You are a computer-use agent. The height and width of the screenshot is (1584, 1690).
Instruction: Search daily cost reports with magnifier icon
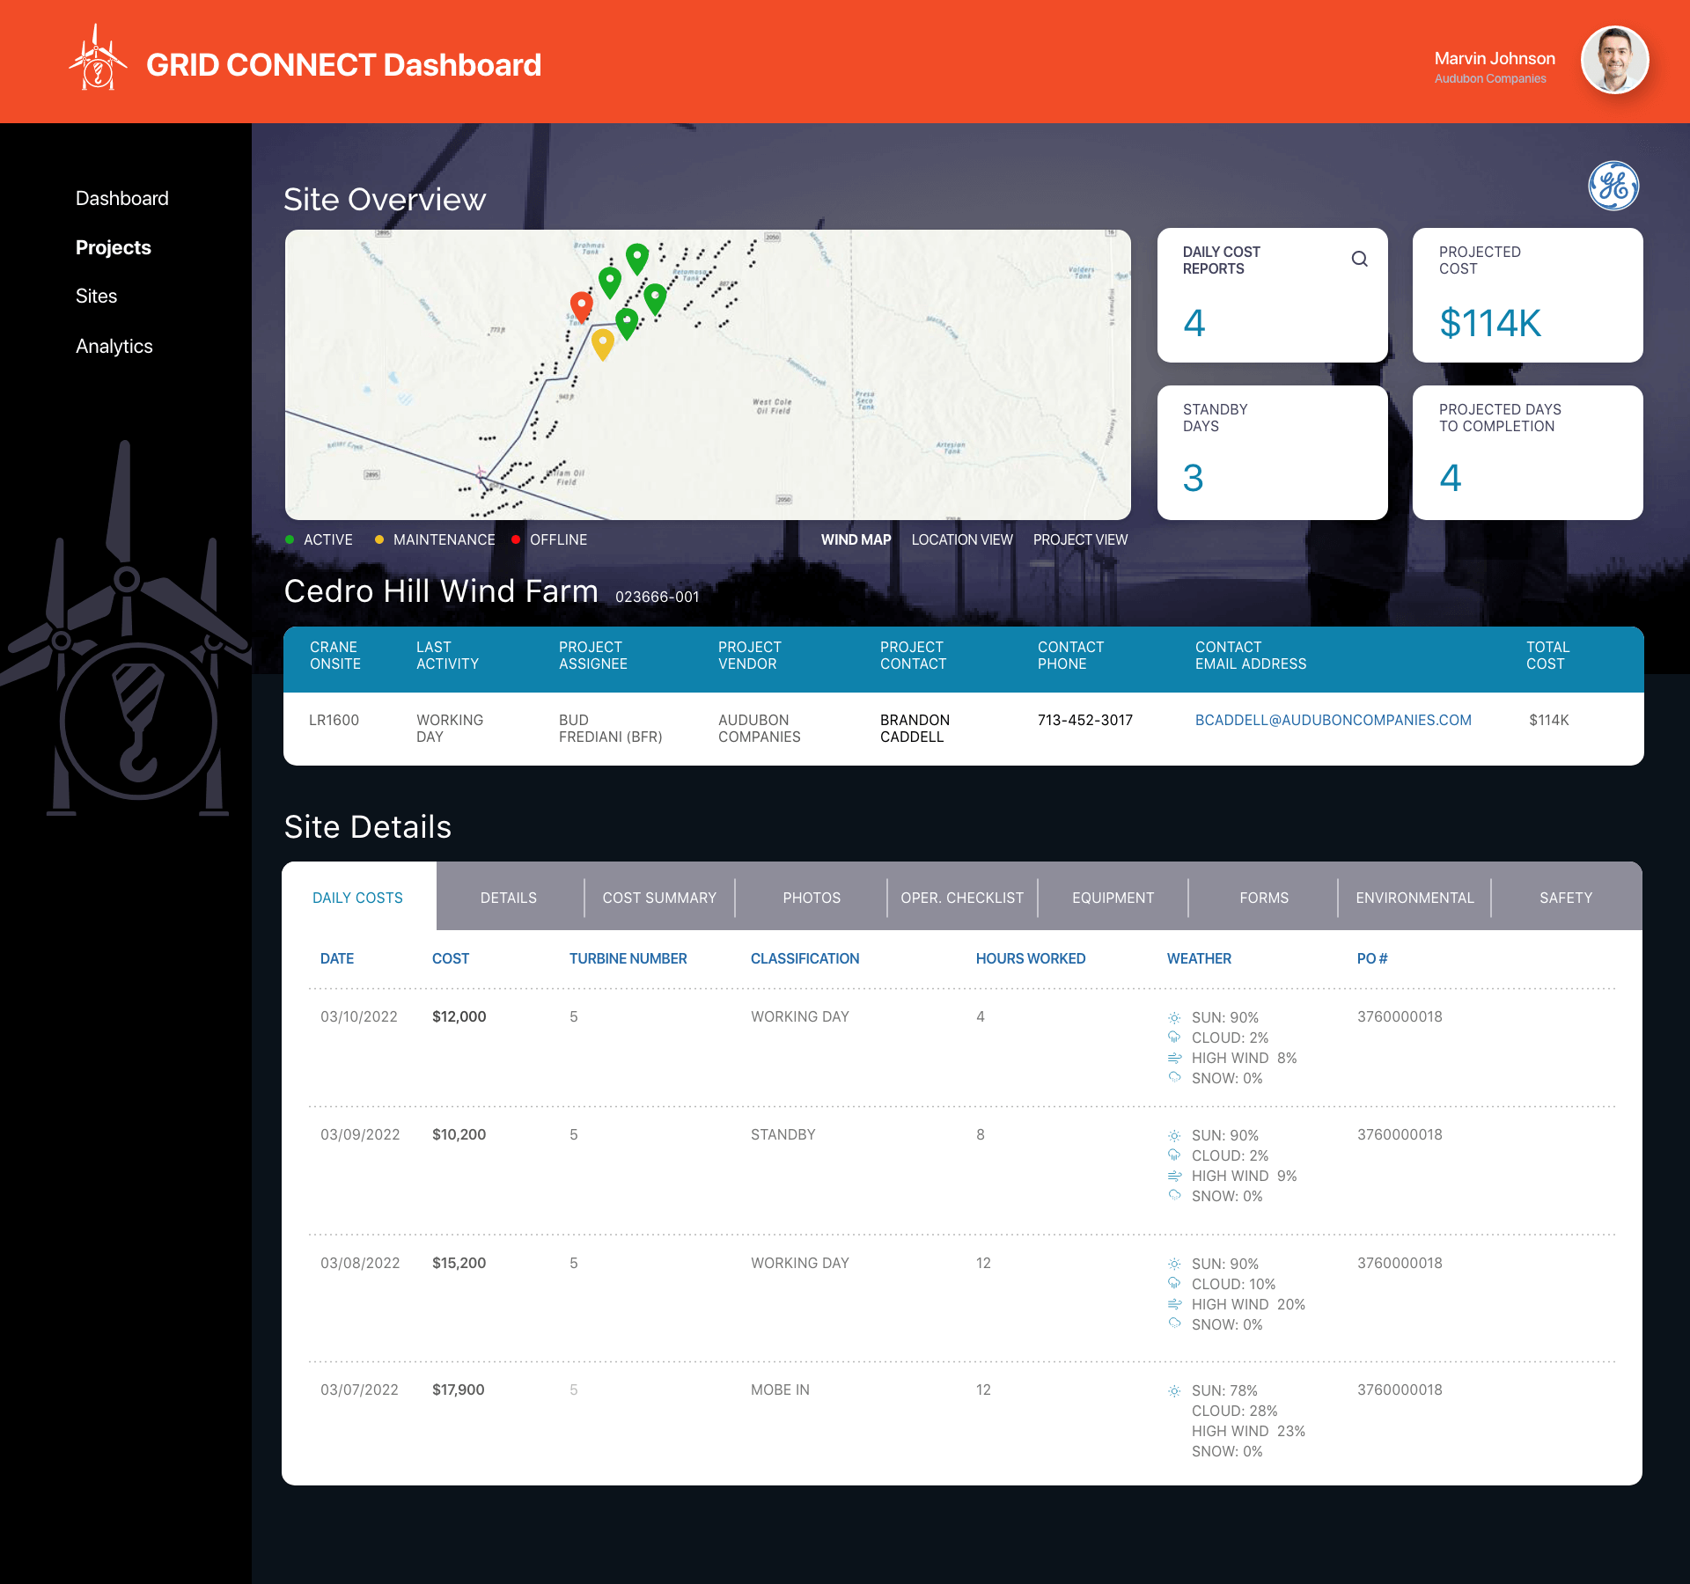pyautogui.click(x=1360, y=259)
